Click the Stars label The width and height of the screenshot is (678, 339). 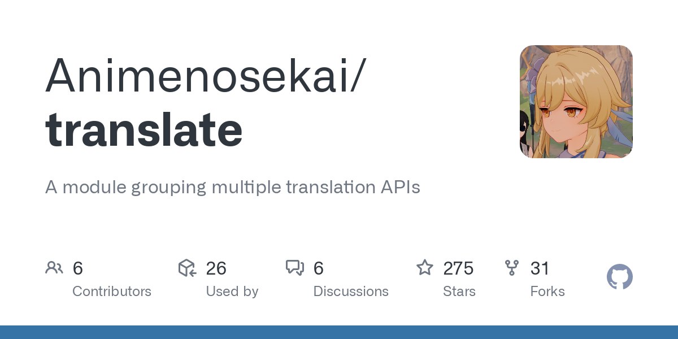459,292
